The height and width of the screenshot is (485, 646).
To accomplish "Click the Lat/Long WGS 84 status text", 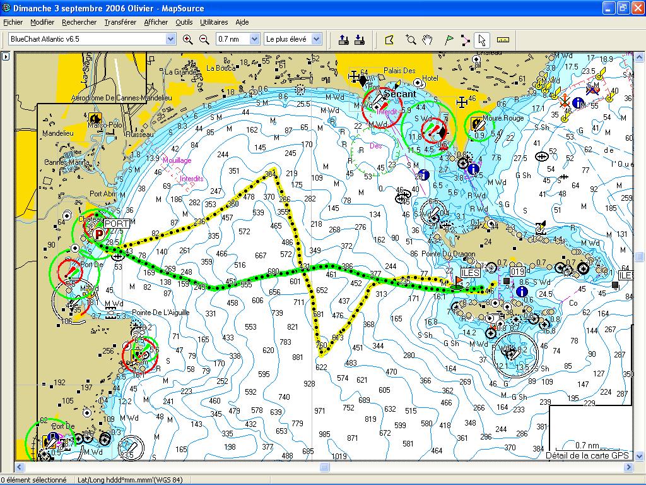I will [130, 480].
